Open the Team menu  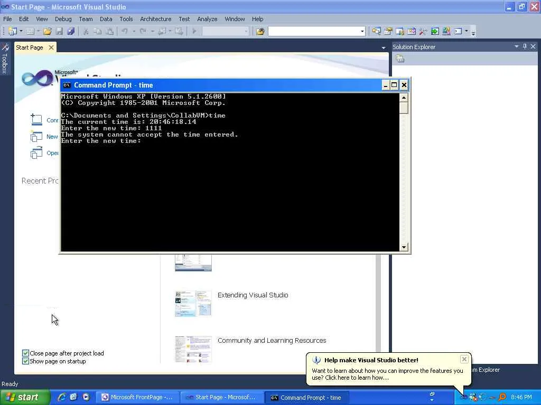point(86,19)
